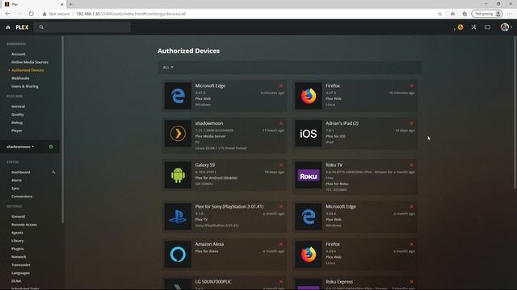Click the browser back arrow

pyautogui.click(x=7, y=14)
